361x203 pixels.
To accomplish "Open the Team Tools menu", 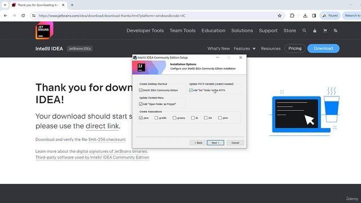I will pyautogui.click(x=183, y=30).
